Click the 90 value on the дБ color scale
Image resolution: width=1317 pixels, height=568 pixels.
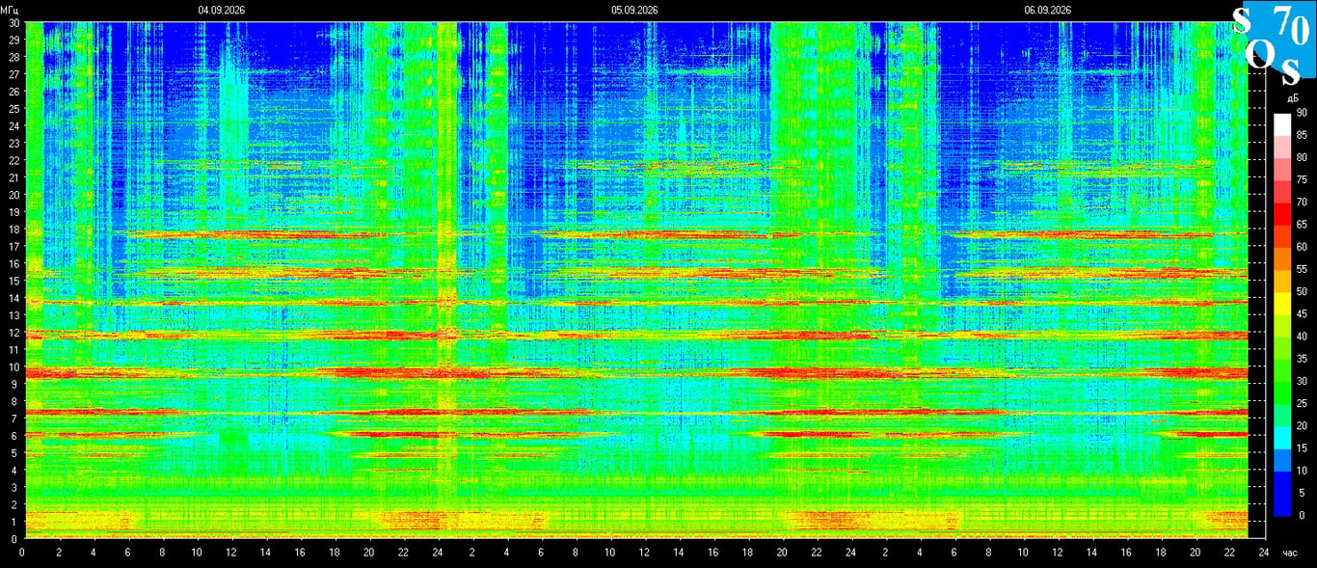(x=1302, y=113)
